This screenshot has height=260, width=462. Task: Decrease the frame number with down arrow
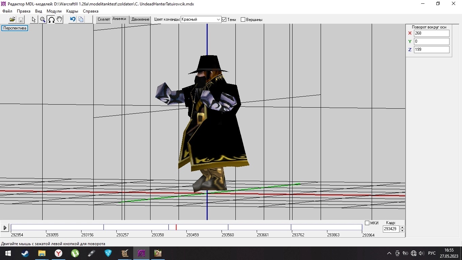pos(402,231)
